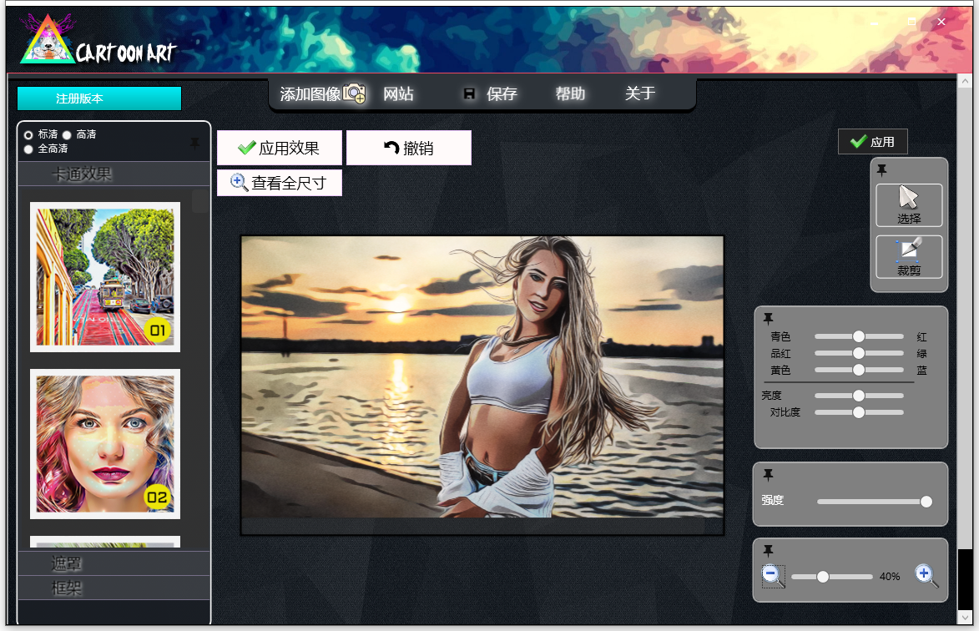Select the 全高清 quality option
This screenshot has width=979, height=631.
click(28, 149)
